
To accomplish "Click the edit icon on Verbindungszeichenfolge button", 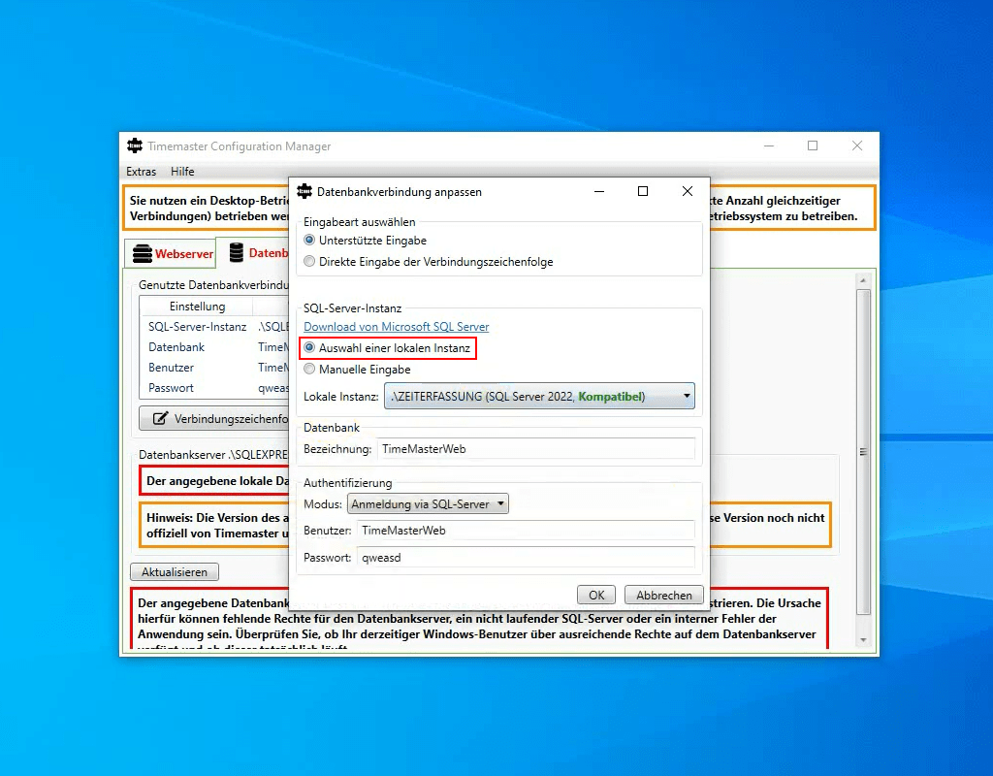I will (x=159, y=419).
